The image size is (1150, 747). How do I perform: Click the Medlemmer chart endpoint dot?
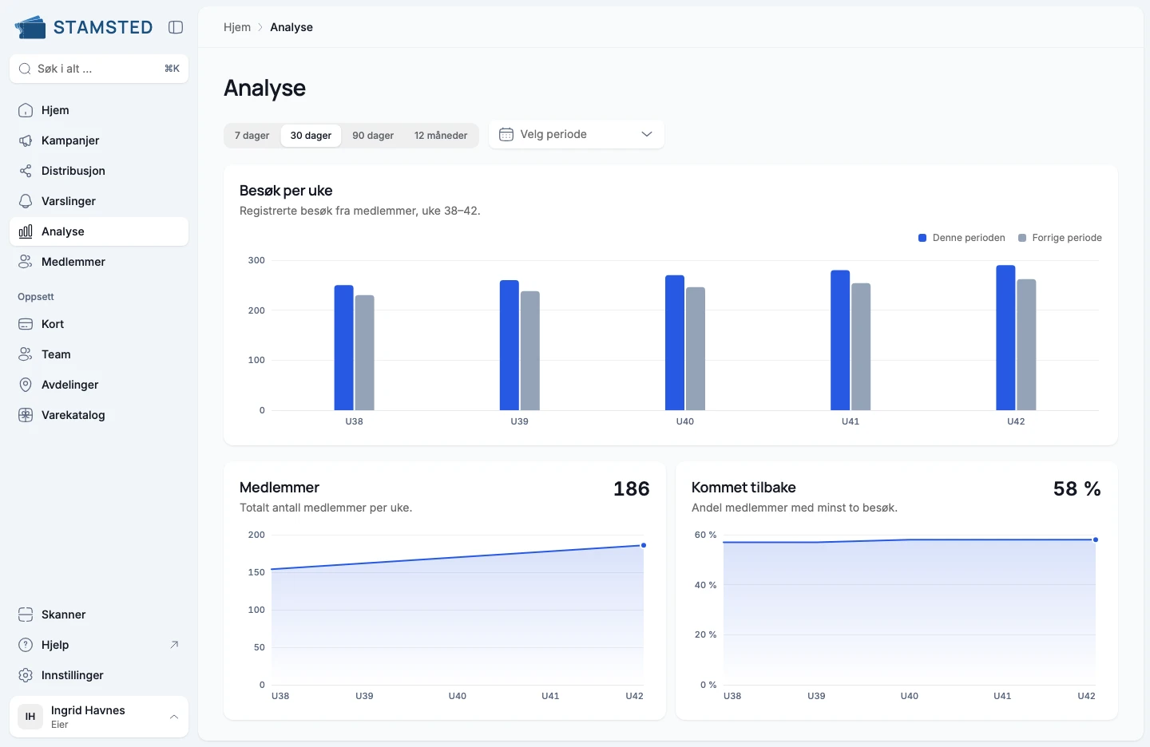pyautogui.click(x=644, y=546)
